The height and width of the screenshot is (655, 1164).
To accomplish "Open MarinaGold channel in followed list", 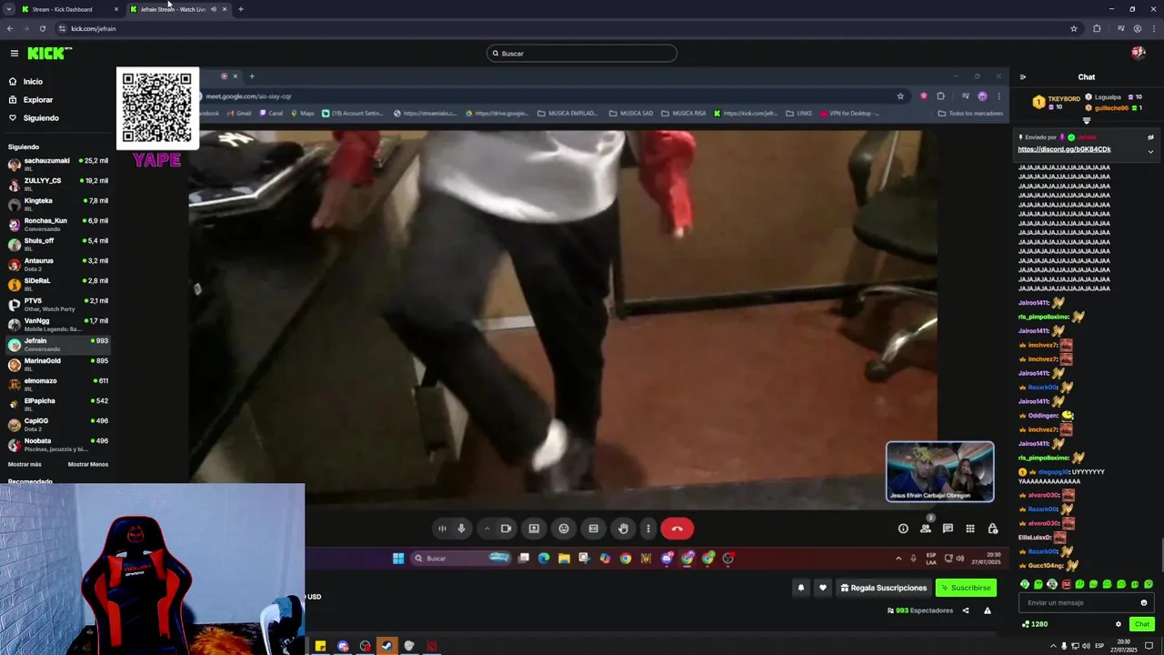I will point(58,363).
